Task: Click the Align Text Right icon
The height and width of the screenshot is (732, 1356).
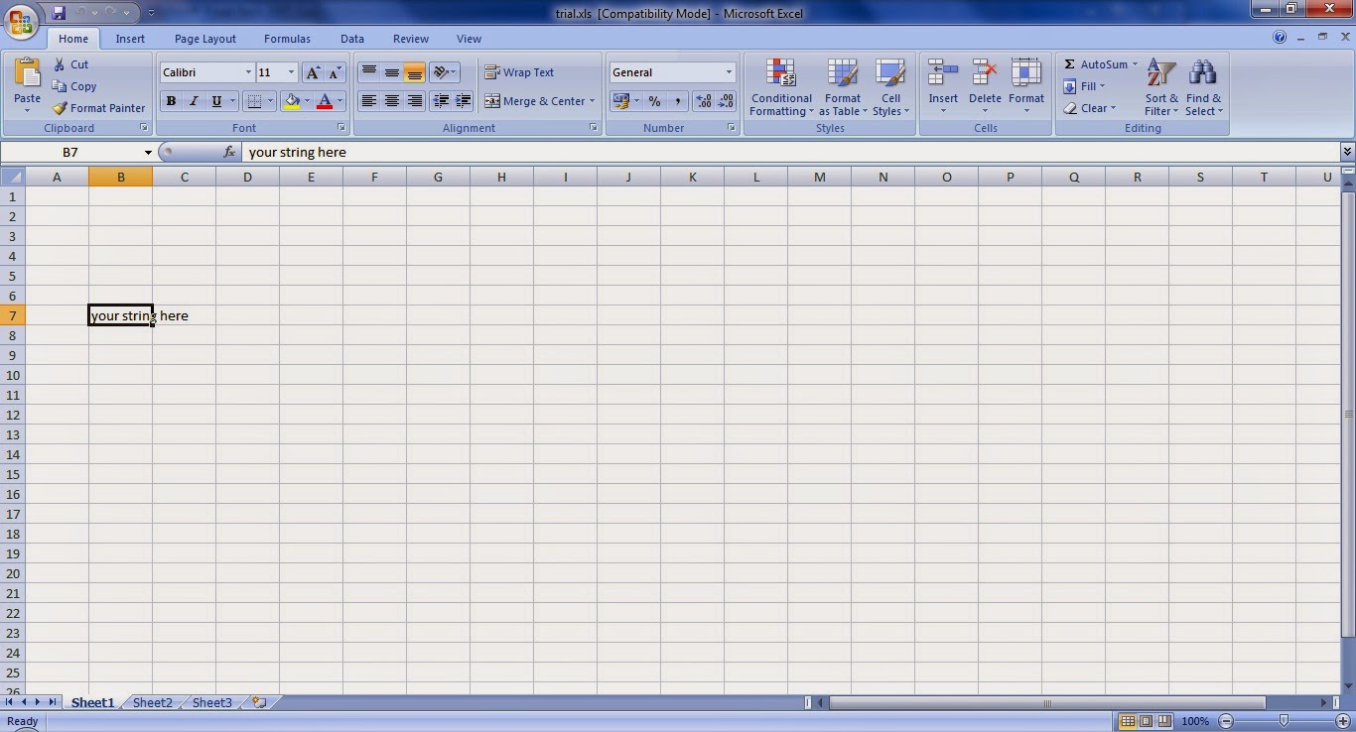Action: tap(415, 101)
